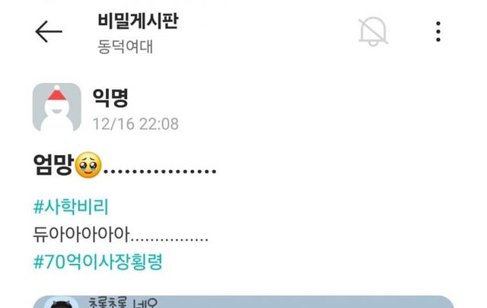Viewport: 487px width, 308px height.
Task: Tap the 비밀게시판 board title
Action: coord(138,21)
